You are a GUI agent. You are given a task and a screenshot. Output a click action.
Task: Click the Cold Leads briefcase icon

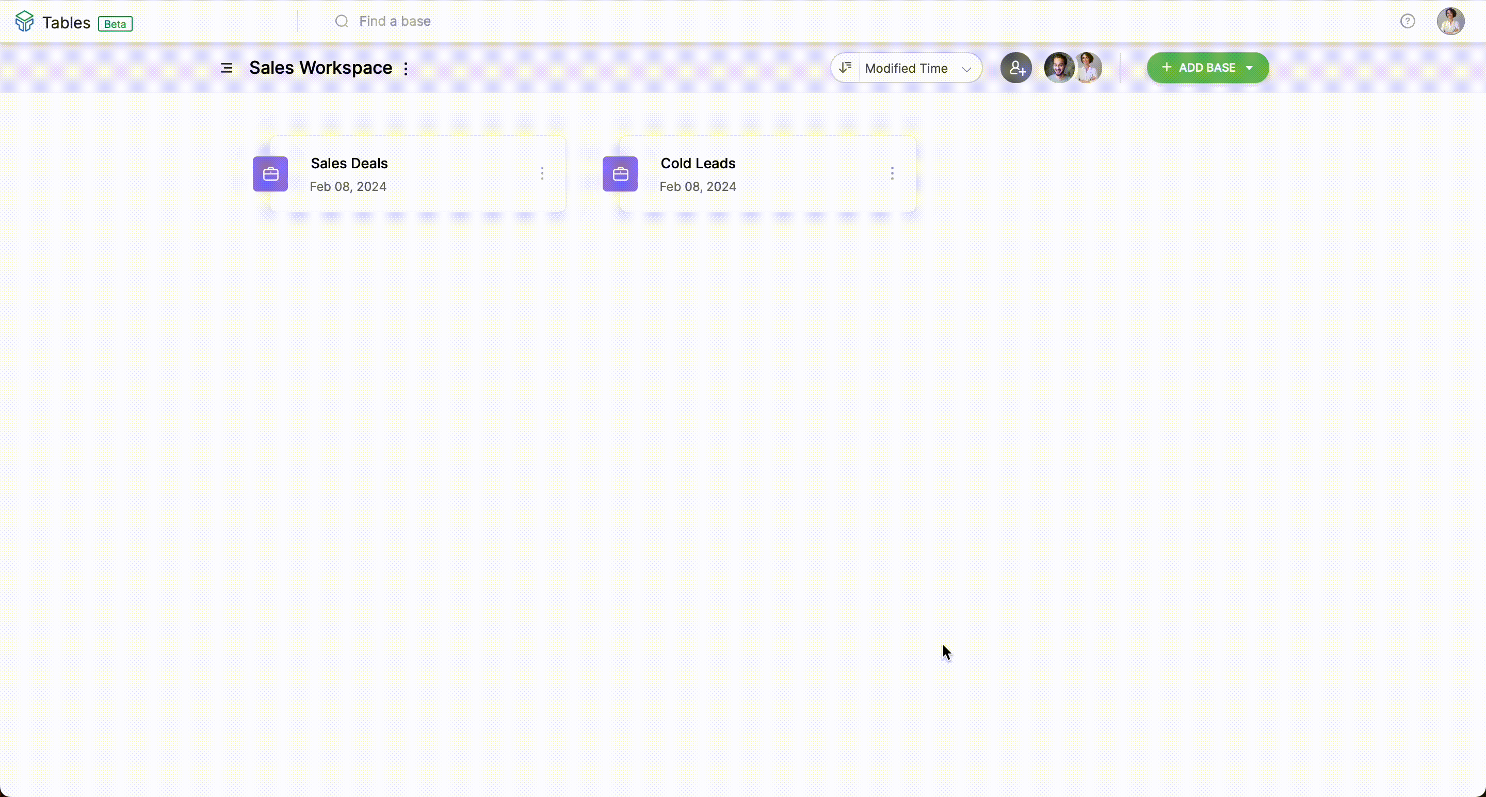coord(620,174)
